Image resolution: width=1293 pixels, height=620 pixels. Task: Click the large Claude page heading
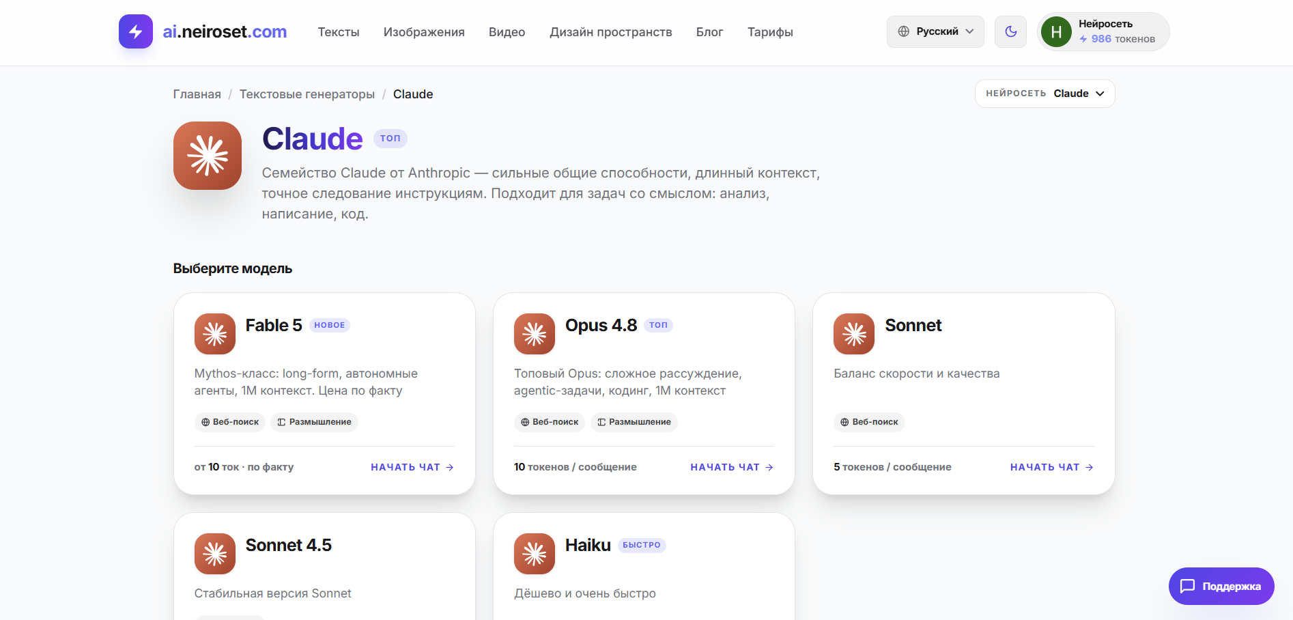(x=313, y=139)
